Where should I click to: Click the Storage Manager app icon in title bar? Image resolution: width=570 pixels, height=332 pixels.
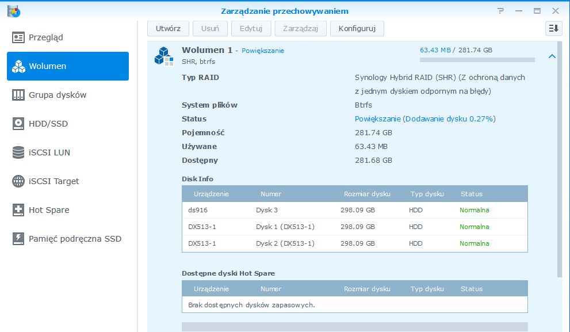coord(14,12)
